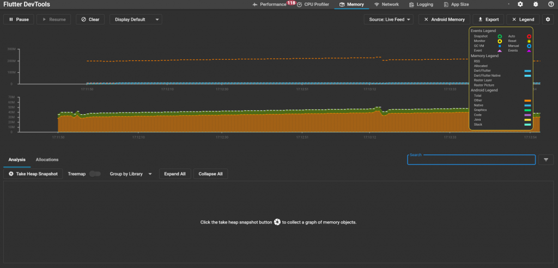Click the Dart/Flutter Native cyan swatch
558x268 pixels.
[527, 76]
